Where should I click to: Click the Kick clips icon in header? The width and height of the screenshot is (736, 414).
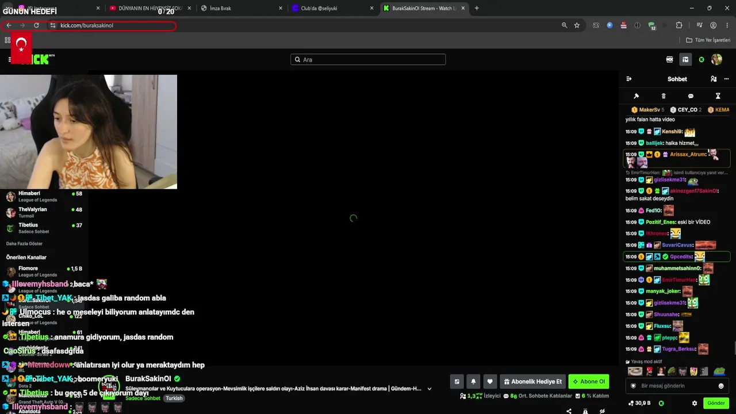click(669, 59)
